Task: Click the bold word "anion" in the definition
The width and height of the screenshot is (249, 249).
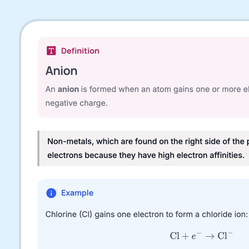Action: coord(68,89)
